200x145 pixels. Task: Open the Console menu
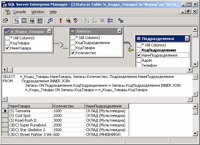[19, 12]
